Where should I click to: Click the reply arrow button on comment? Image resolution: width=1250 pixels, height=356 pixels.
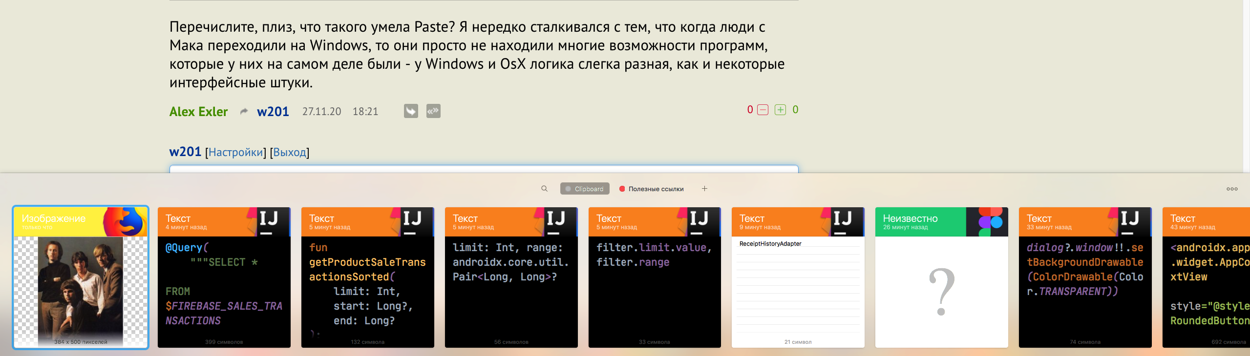(411, 111)
